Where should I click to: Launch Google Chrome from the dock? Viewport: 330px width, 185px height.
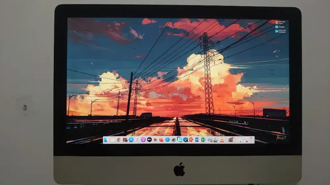pyautogui.click(x=119, y=140)
